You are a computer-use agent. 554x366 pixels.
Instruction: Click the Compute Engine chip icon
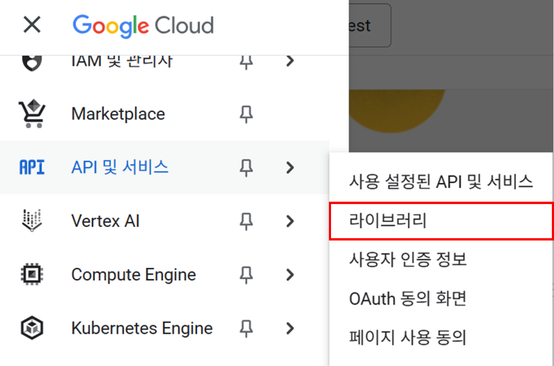click(32, 274)
